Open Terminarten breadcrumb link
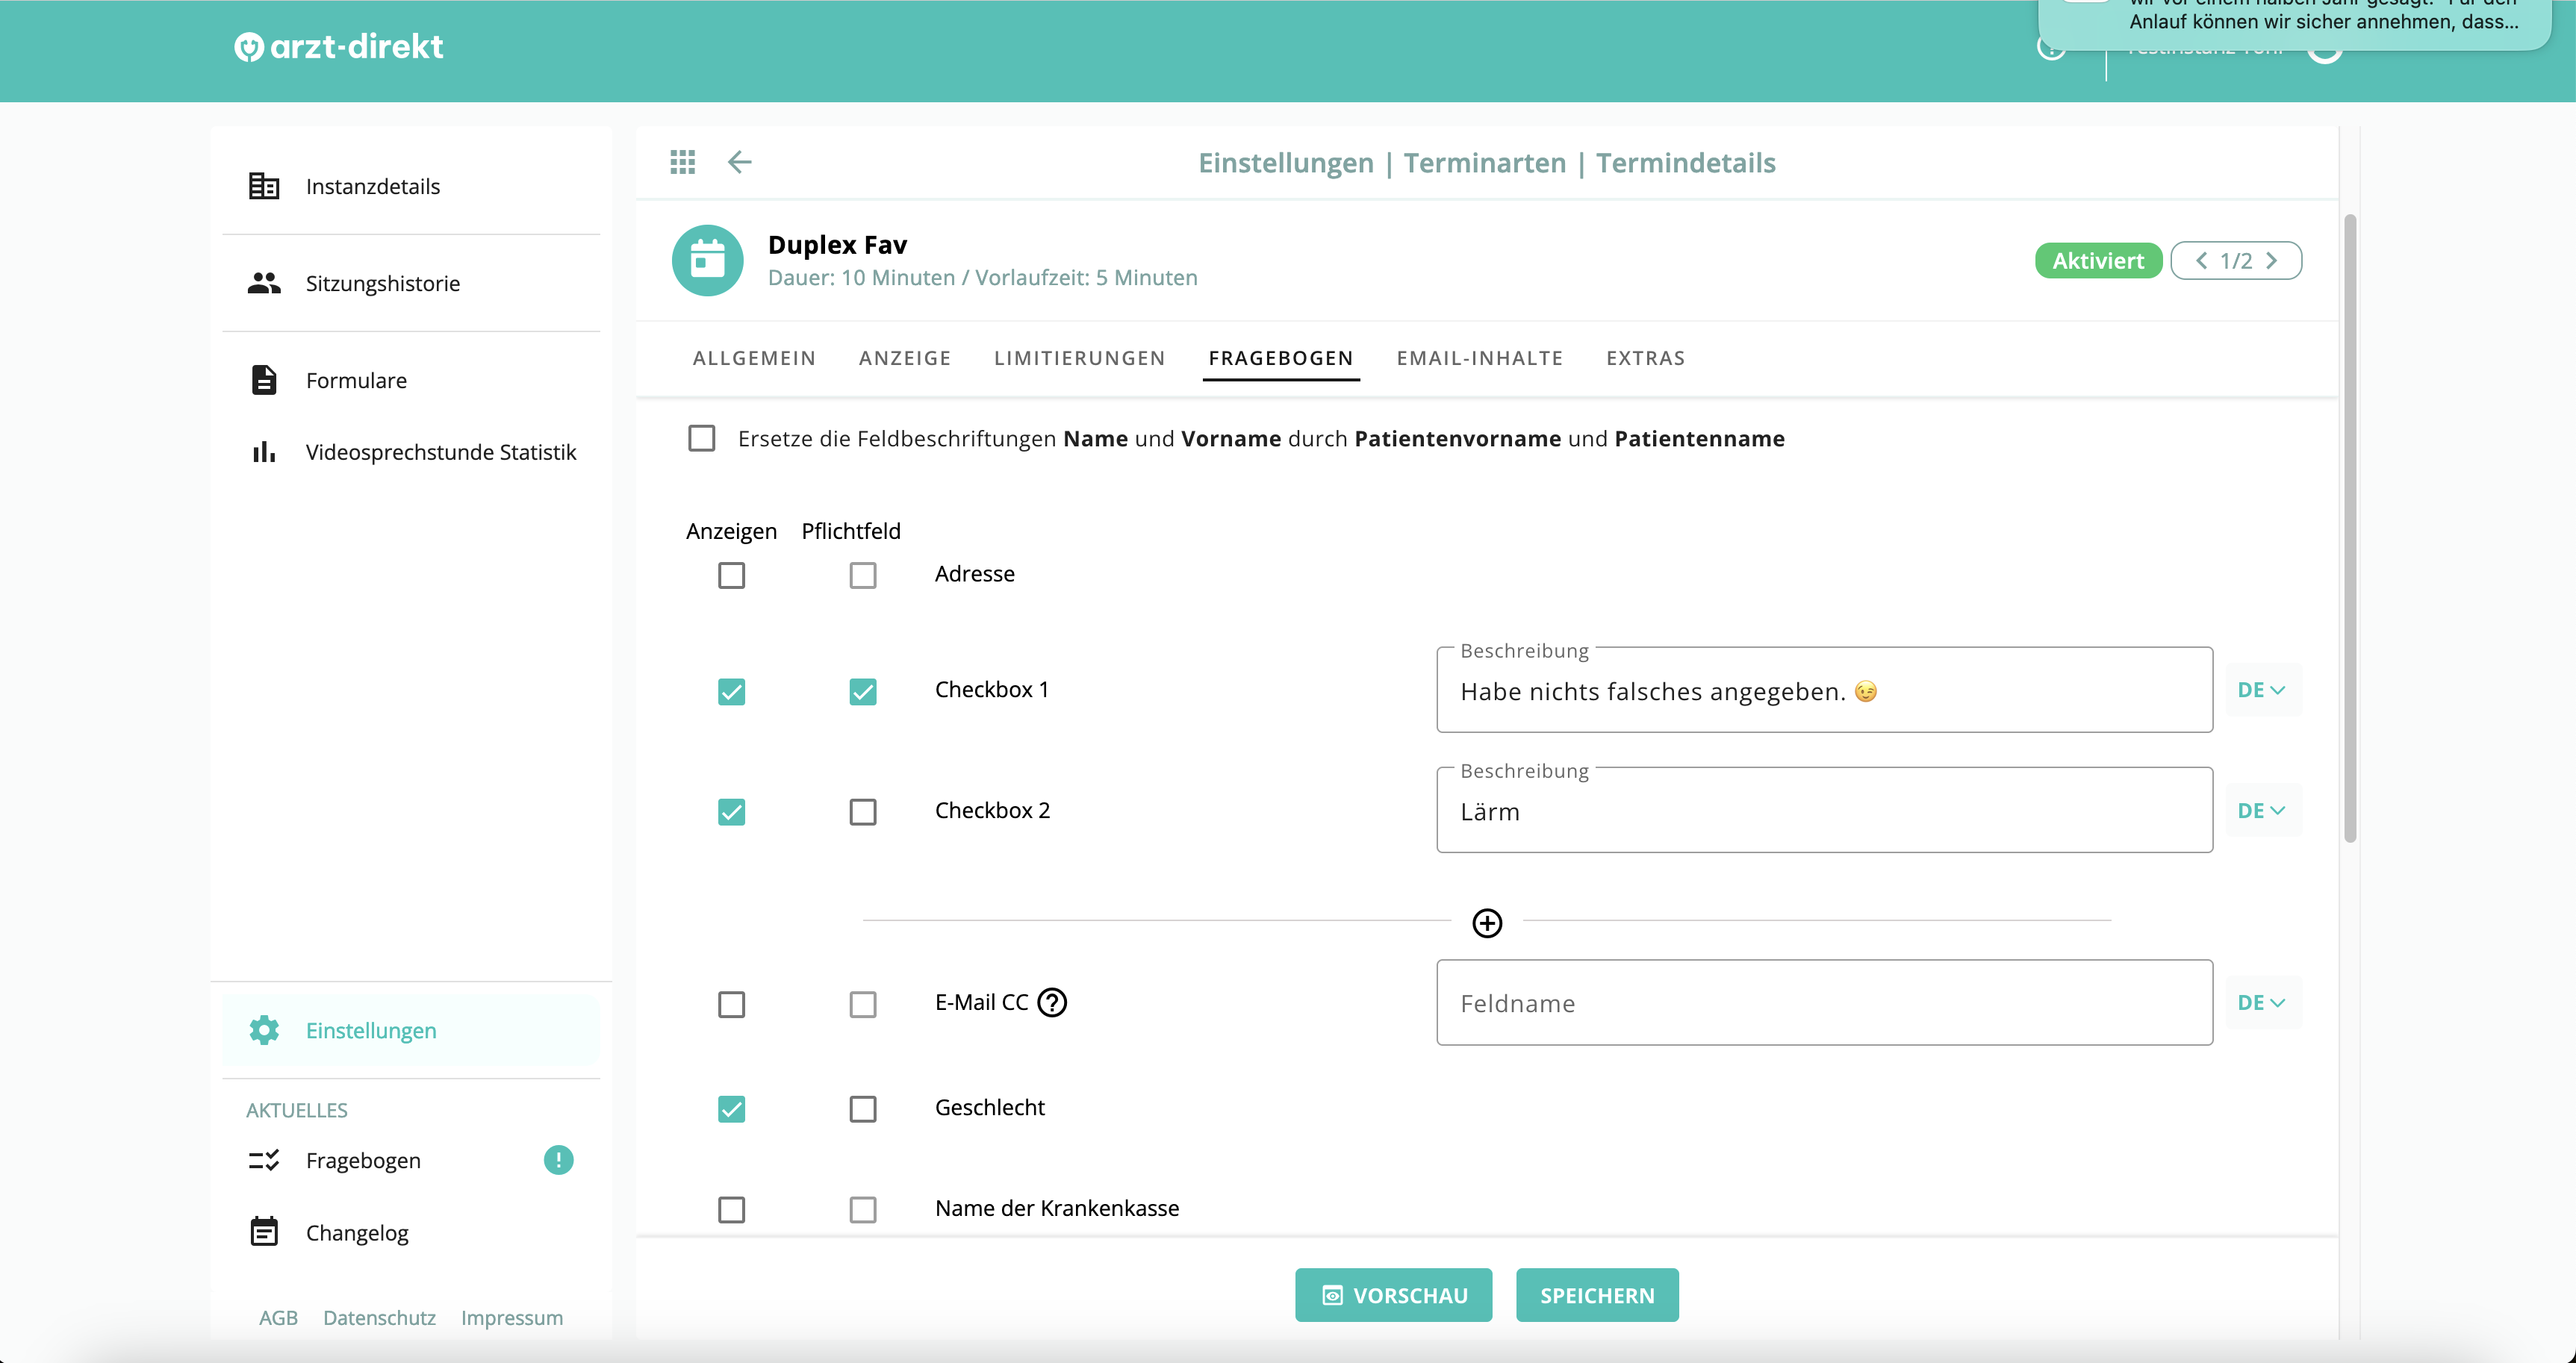 [1484, 162]
